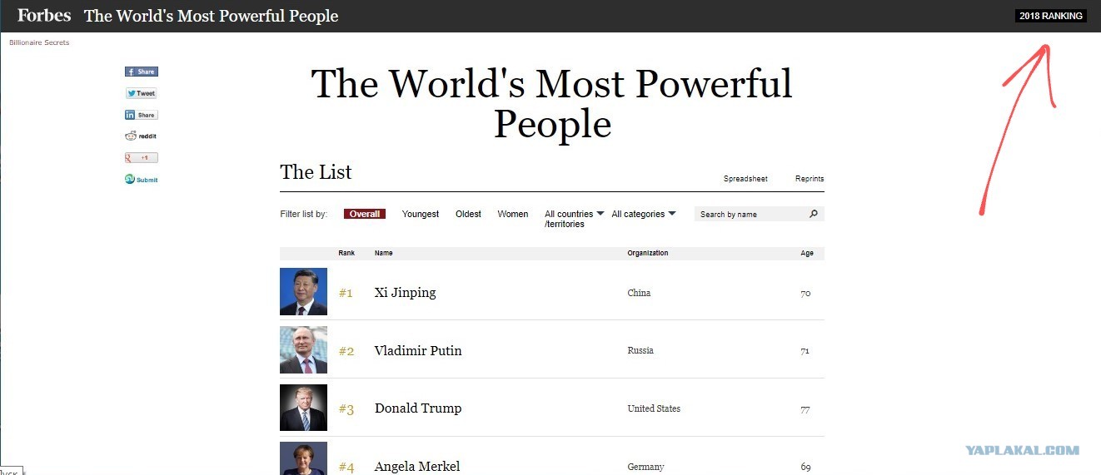The image size is (1101, 475).
Task: Click the Facebook Share icon
Action: point(141,72)
